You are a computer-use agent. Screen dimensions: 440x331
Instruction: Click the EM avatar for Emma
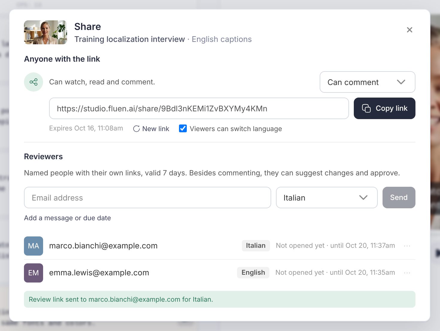click(34, 273)
